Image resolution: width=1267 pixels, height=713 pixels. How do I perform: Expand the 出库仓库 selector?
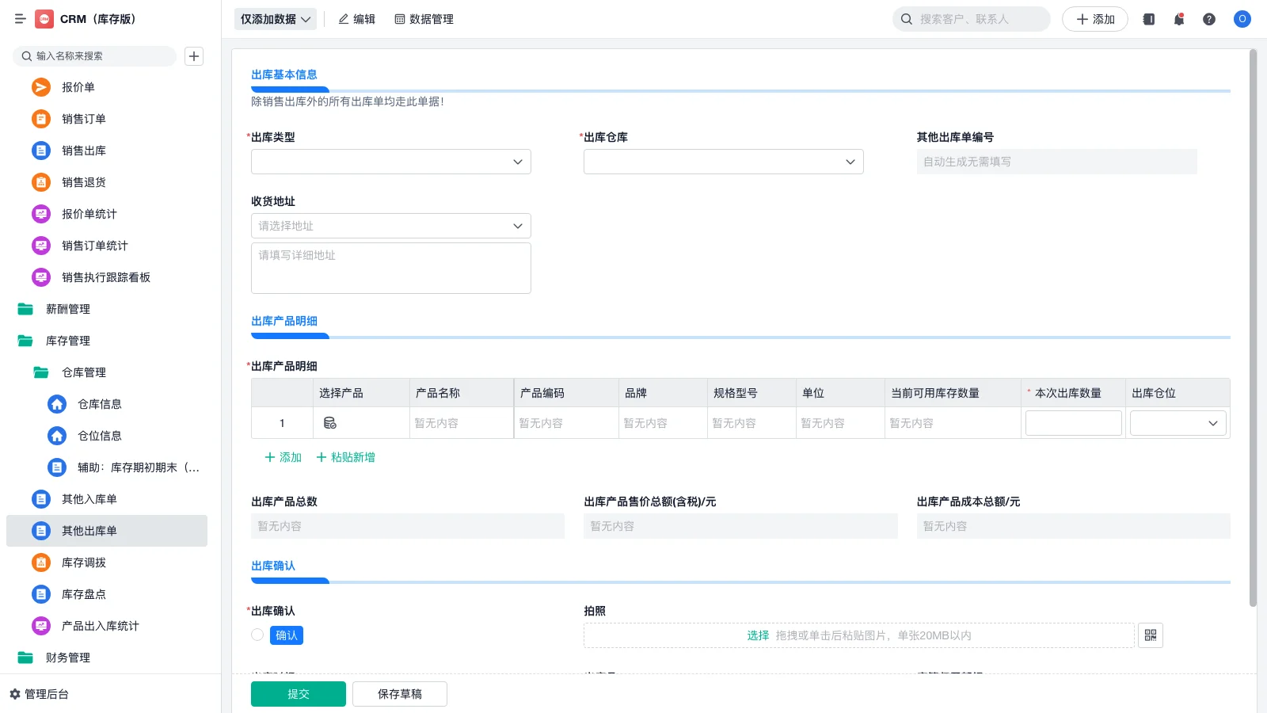tap(722, 162)
